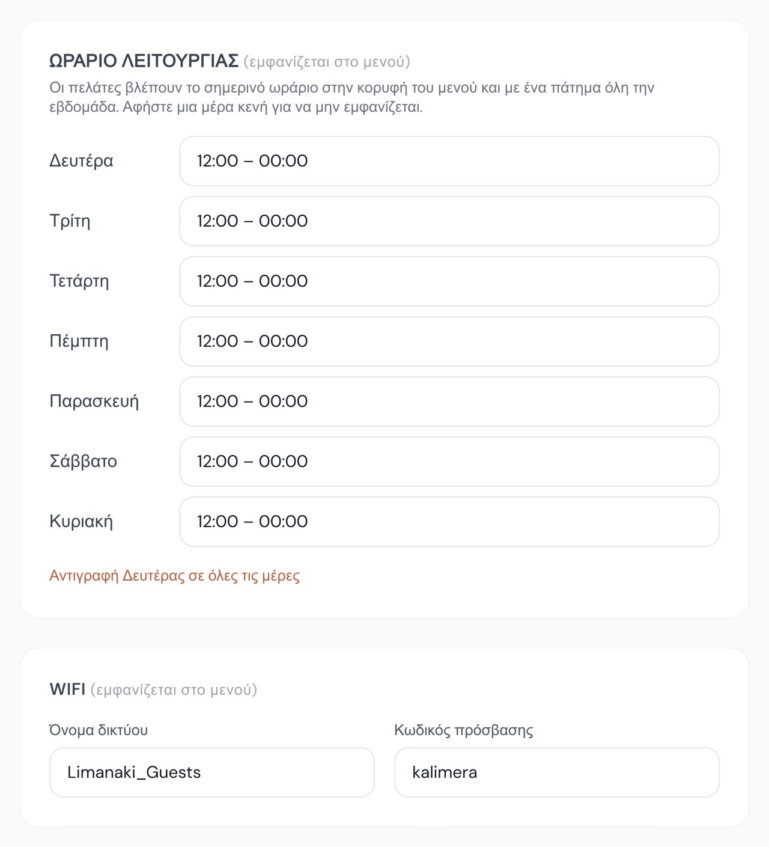Focus the Τρίτη opening hours field
The image size is (769, 847).
coord(449,221)
